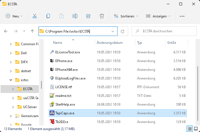The image size is (200, 132).
Task: Click the Delete trash icon
Action: [102, 16]
